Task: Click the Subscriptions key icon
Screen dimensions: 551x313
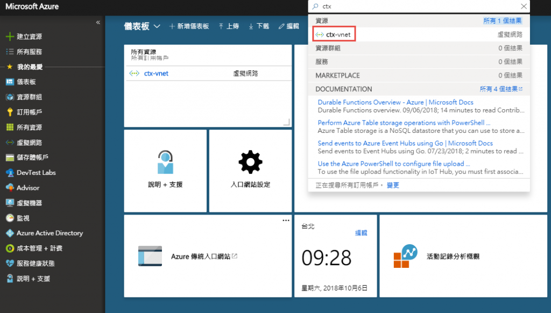Action: coord(10,112)
